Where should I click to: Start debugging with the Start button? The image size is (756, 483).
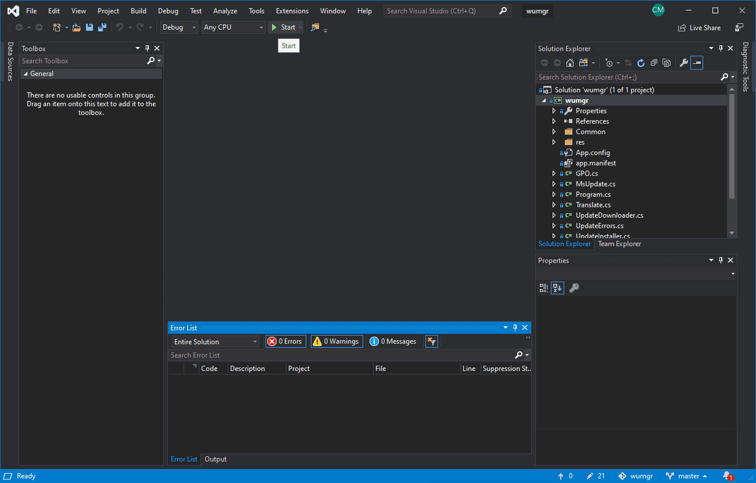(284, 27)
